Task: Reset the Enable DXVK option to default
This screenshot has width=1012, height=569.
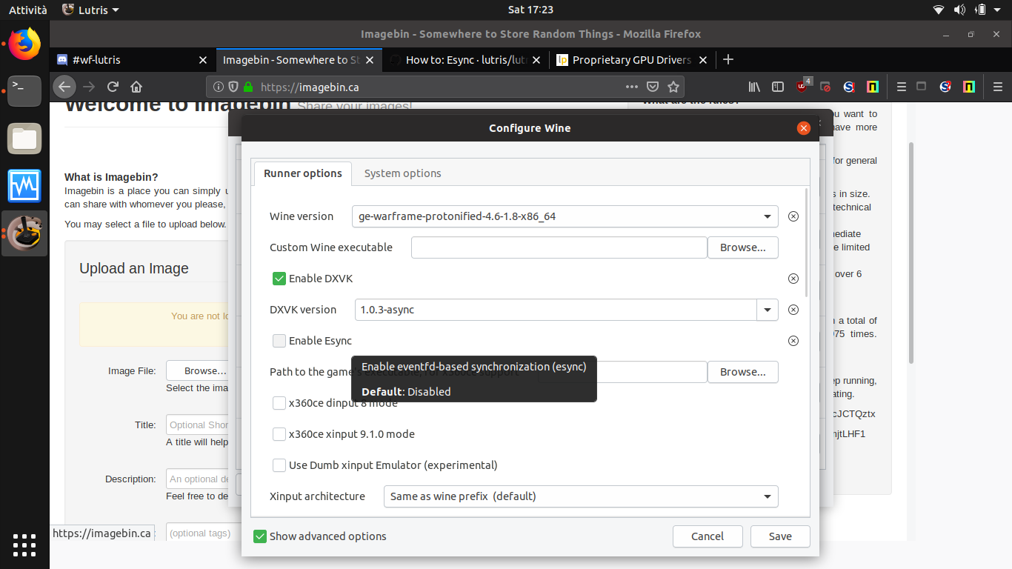Action: (x=793, y=279)
